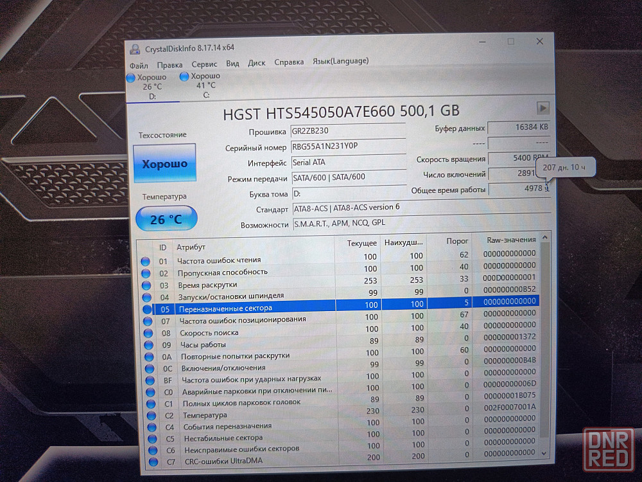642x482 pixels.
Task: Click the status icon for attribute C5
Action: tap(152, 438)
